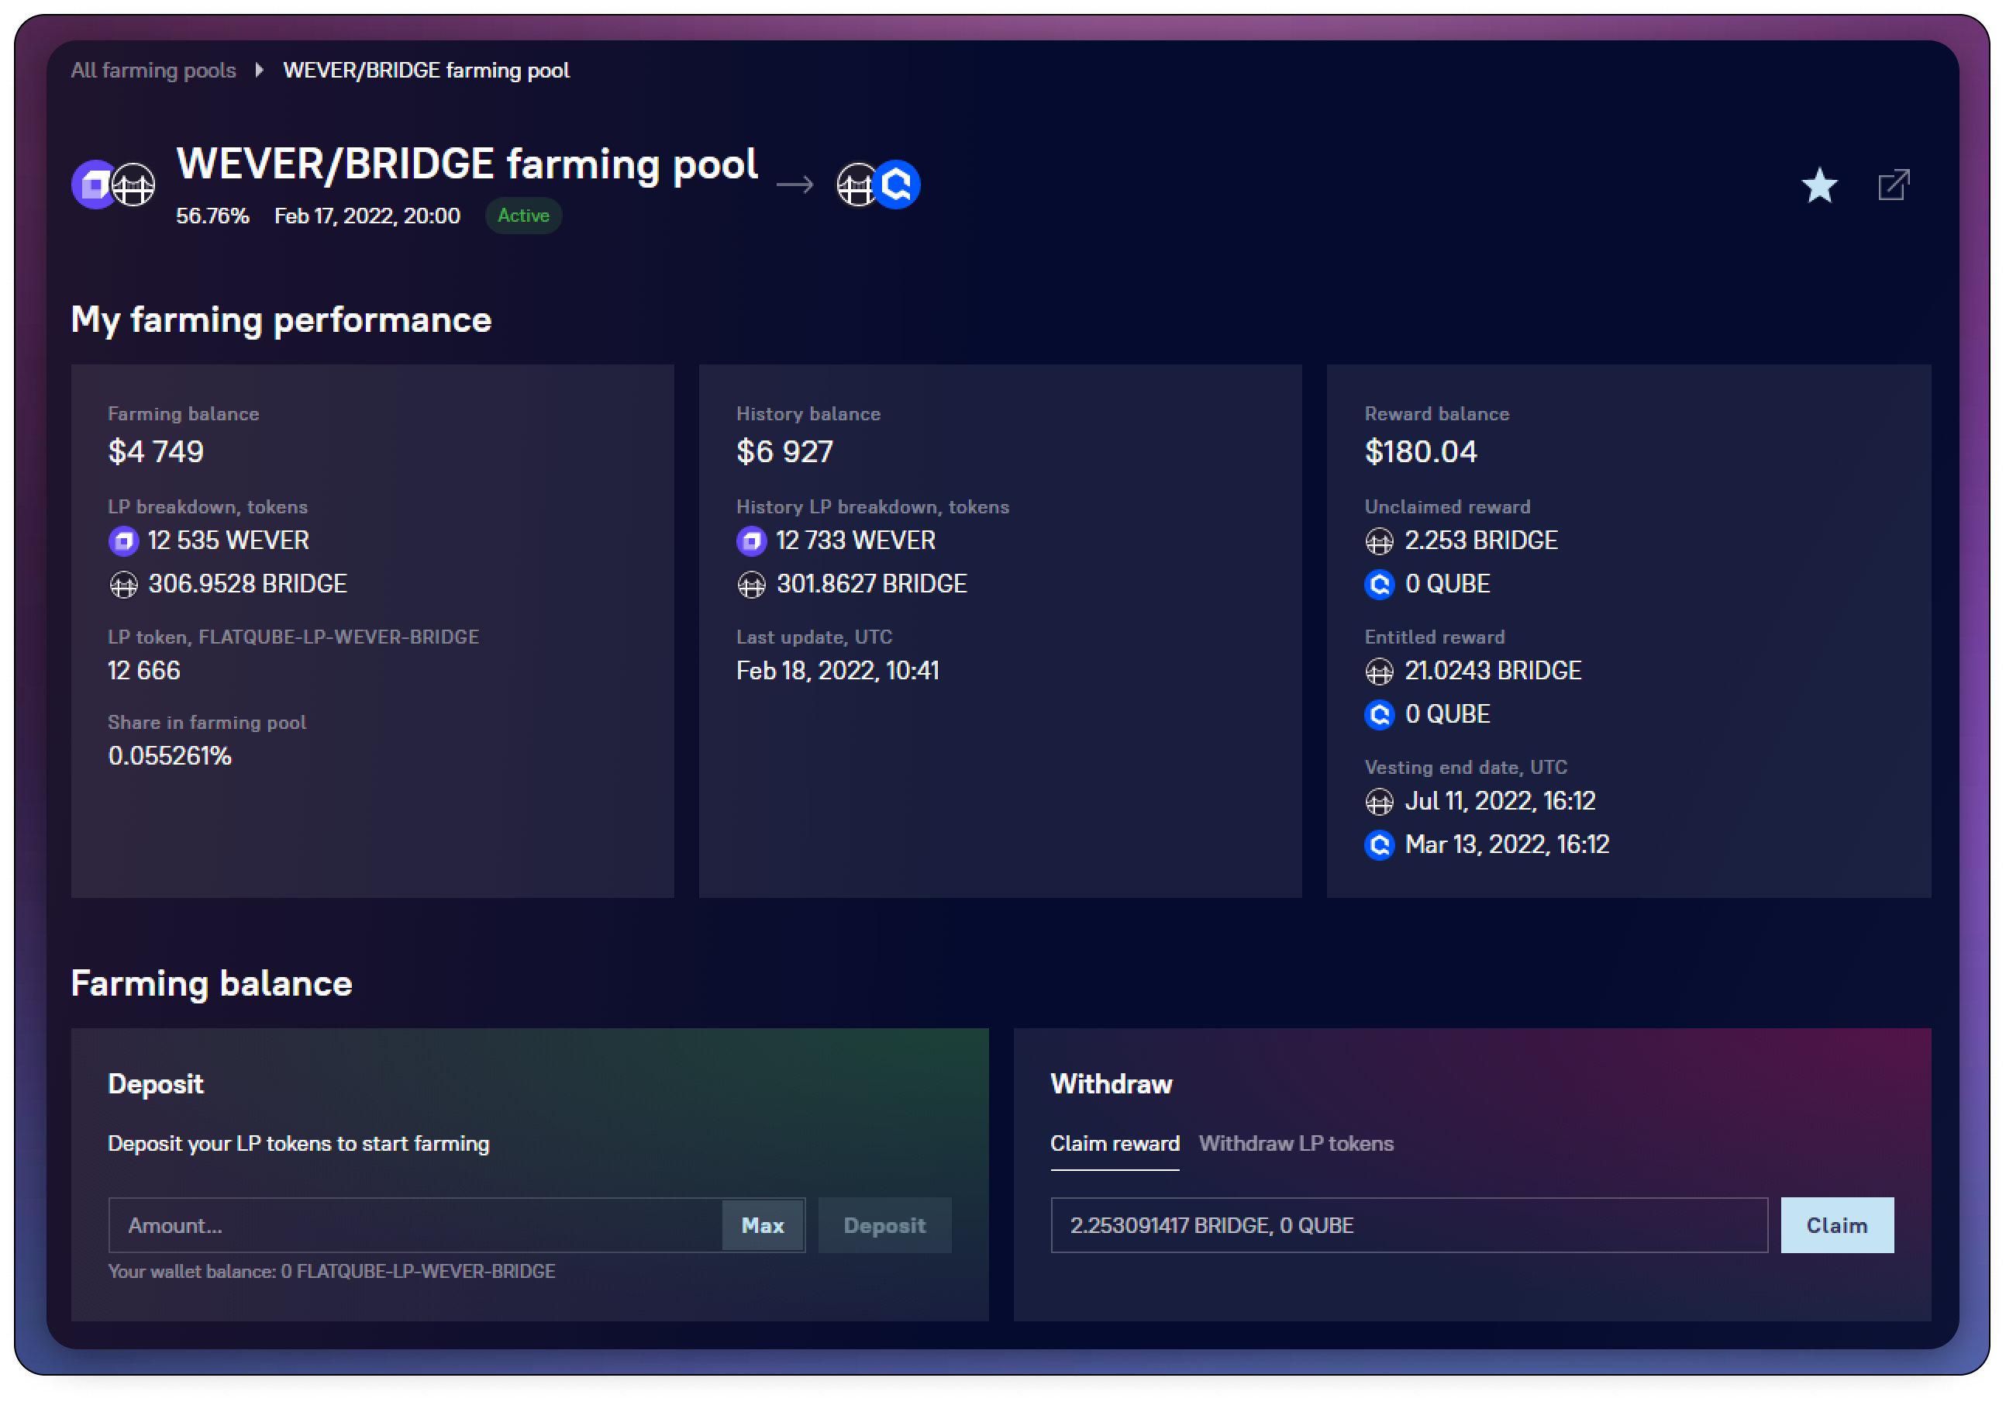Click the WEVER token icon in header

pyautogui.click(x=92, y=185)
